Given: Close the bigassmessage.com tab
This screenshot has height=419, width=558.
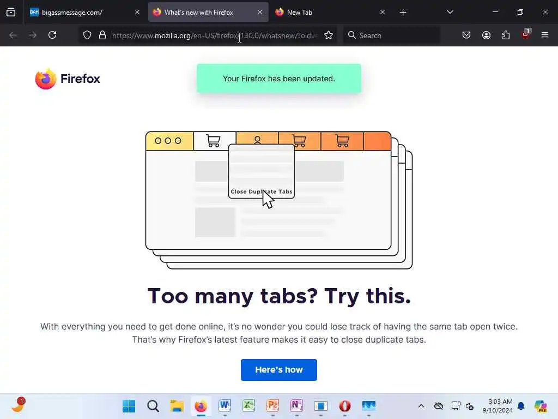Looking at the screenshot, I should (x=137, y=13).
